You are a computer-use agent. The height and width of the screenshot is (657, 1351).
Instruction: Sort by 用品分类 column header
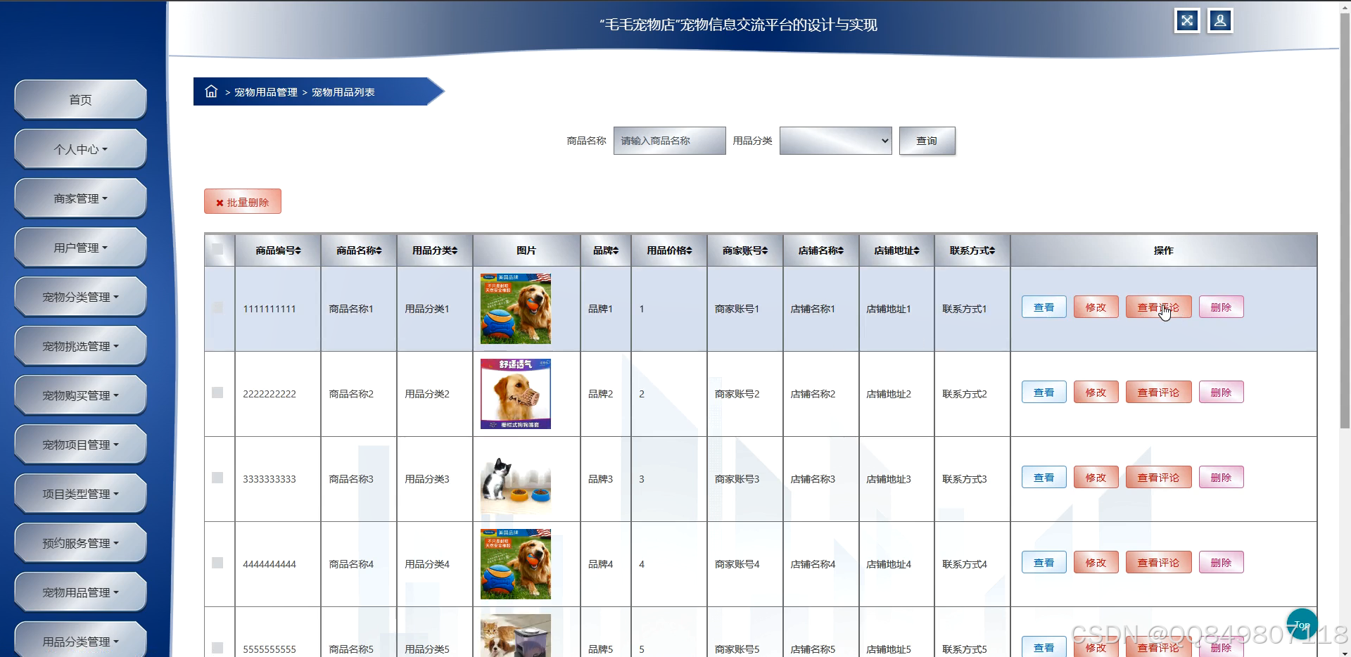coord(435,250)
